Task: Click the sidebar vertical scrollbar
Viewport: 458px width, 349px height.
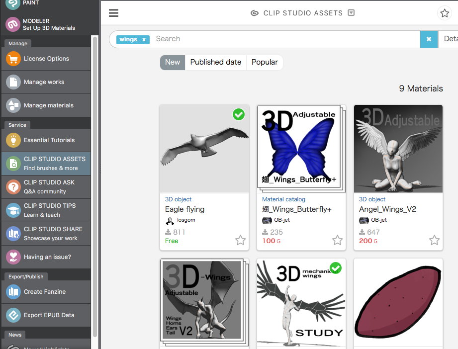Action: click(94, 187)
